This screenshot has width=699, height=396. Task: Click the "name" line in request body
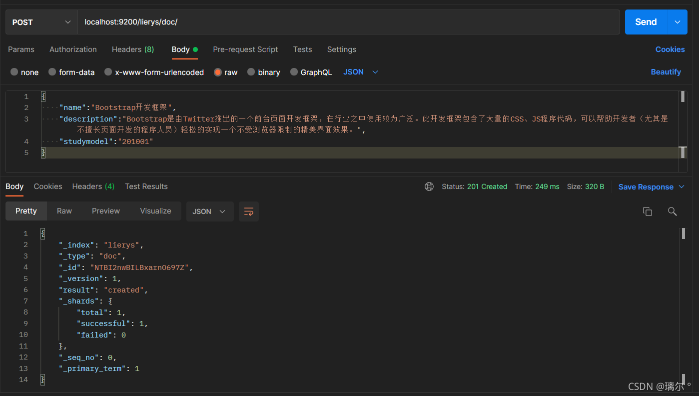click(118, 107)
